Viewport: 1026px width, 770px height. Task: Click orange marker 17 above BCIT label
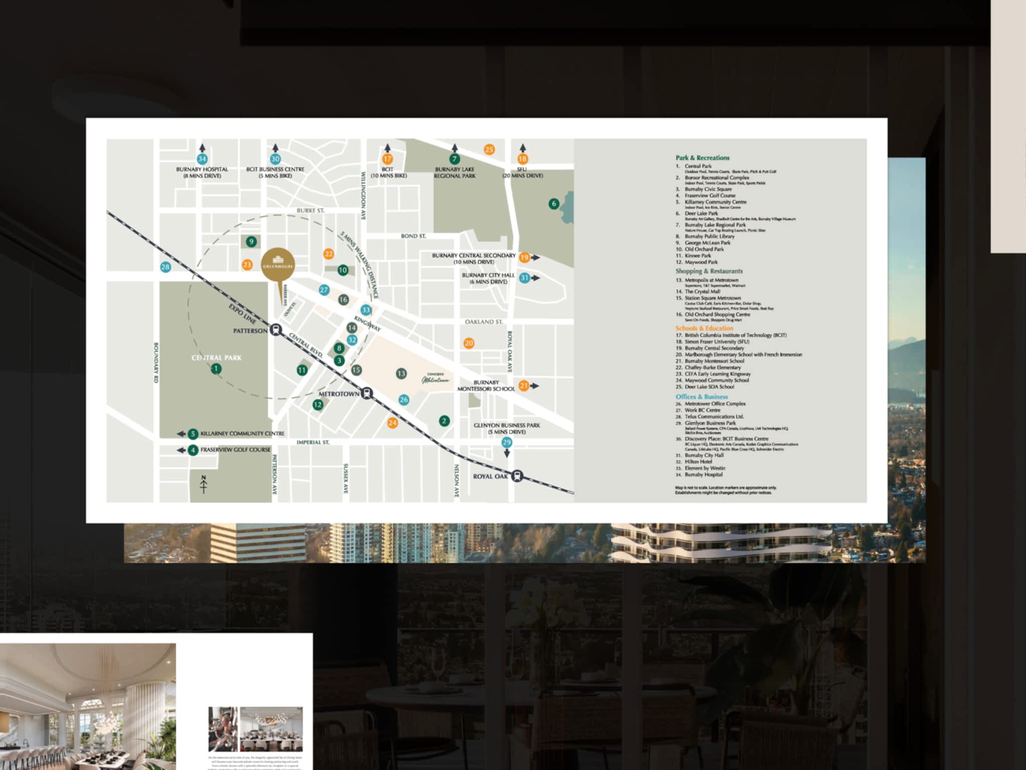(x=387, y=159)
